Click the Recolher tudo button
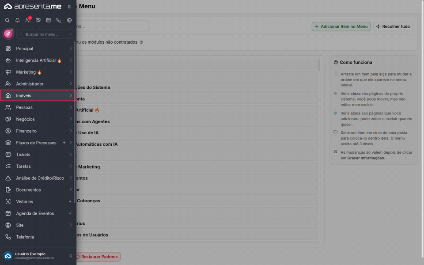 [393, 26]
